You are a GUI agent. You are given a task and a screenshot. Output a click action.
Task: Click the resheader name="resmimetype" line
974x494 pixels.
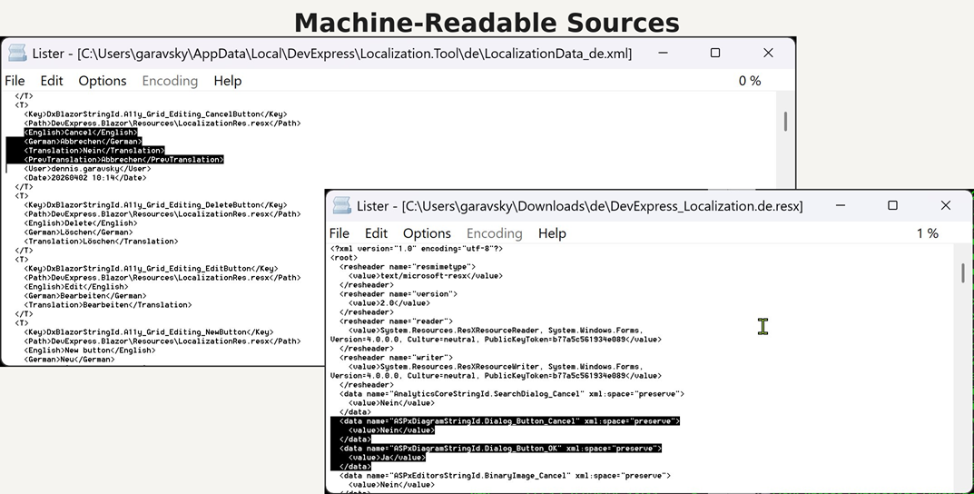coord(408,267)
